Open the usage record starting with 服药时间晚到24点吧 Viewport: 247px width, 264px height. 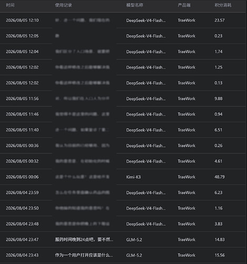[x=84, y=240]
